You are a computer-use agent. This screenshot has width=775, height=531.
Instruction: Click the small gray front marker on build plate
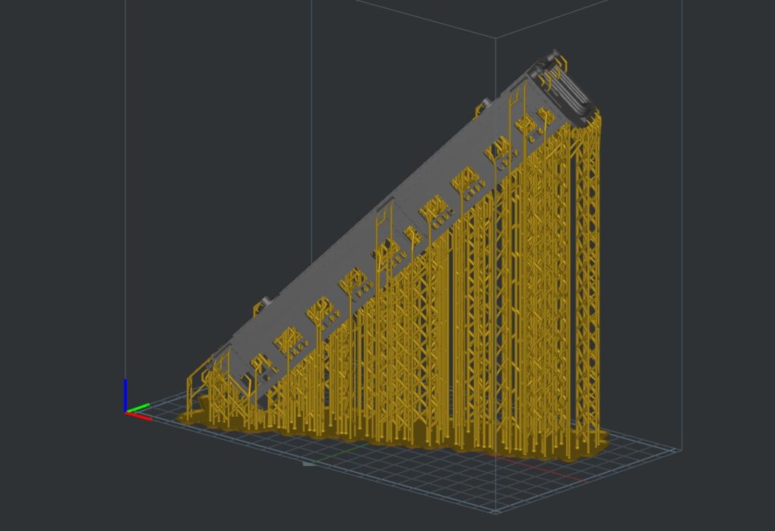(x=309, y=463)
